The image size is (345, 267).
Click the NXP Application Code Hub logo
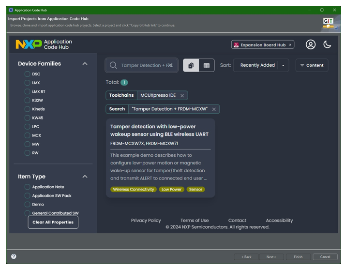pos(44,44)
